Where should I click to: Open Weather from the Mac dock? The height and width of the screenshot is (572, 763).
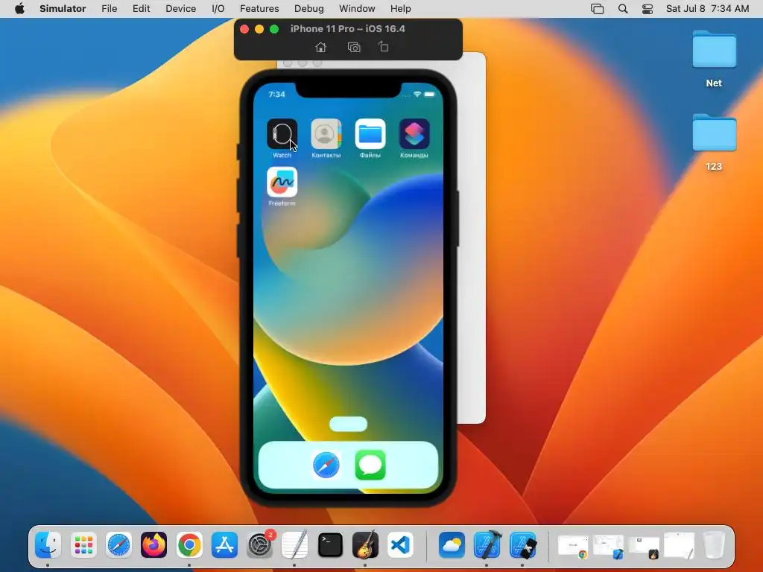(x=452, y=544)
